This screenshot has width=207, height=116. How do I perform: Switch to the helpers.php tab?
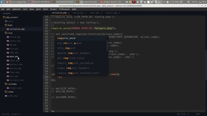tap(111, 13)
